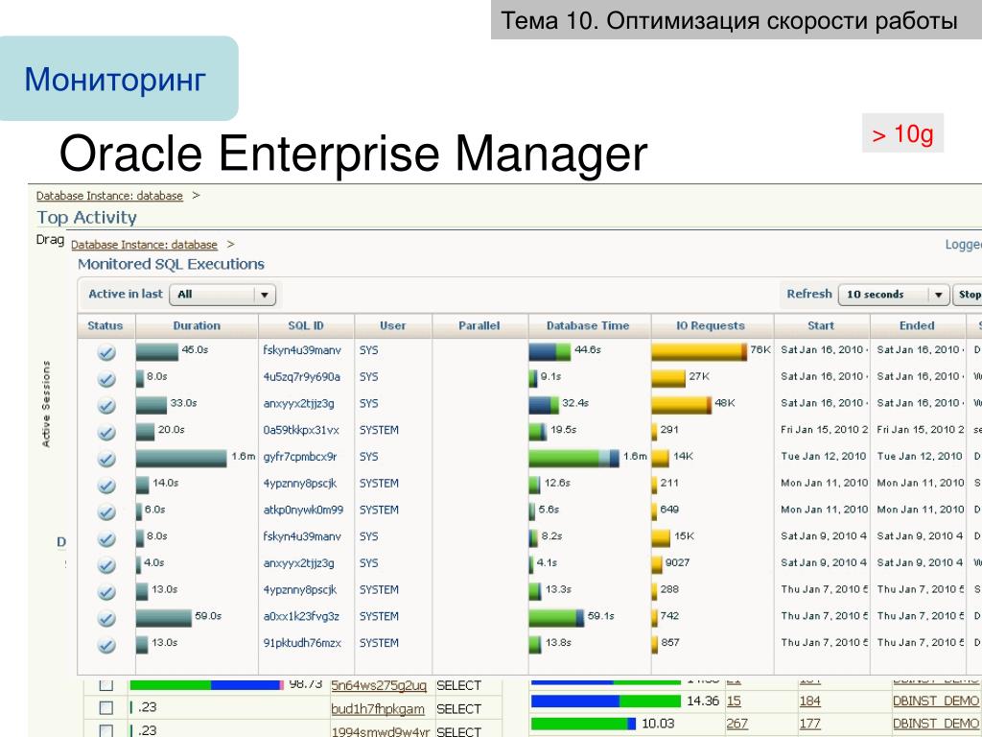Image resolution: width=982 pixels, height=737 pixels.
Task: Click the 48K IO Requests bar
Action: pyautogui.click(x=682, y=405)
